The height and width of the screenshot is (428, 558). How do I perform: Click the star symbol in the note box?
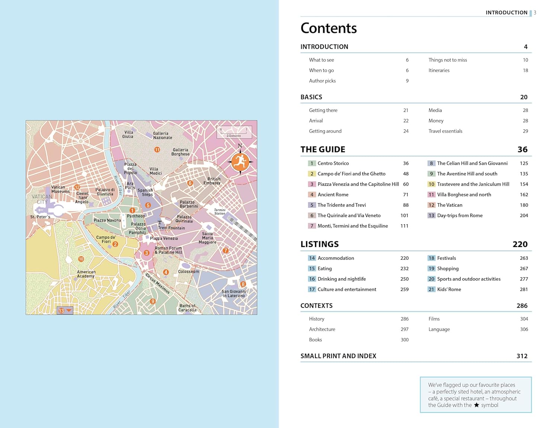coord(477,405)
